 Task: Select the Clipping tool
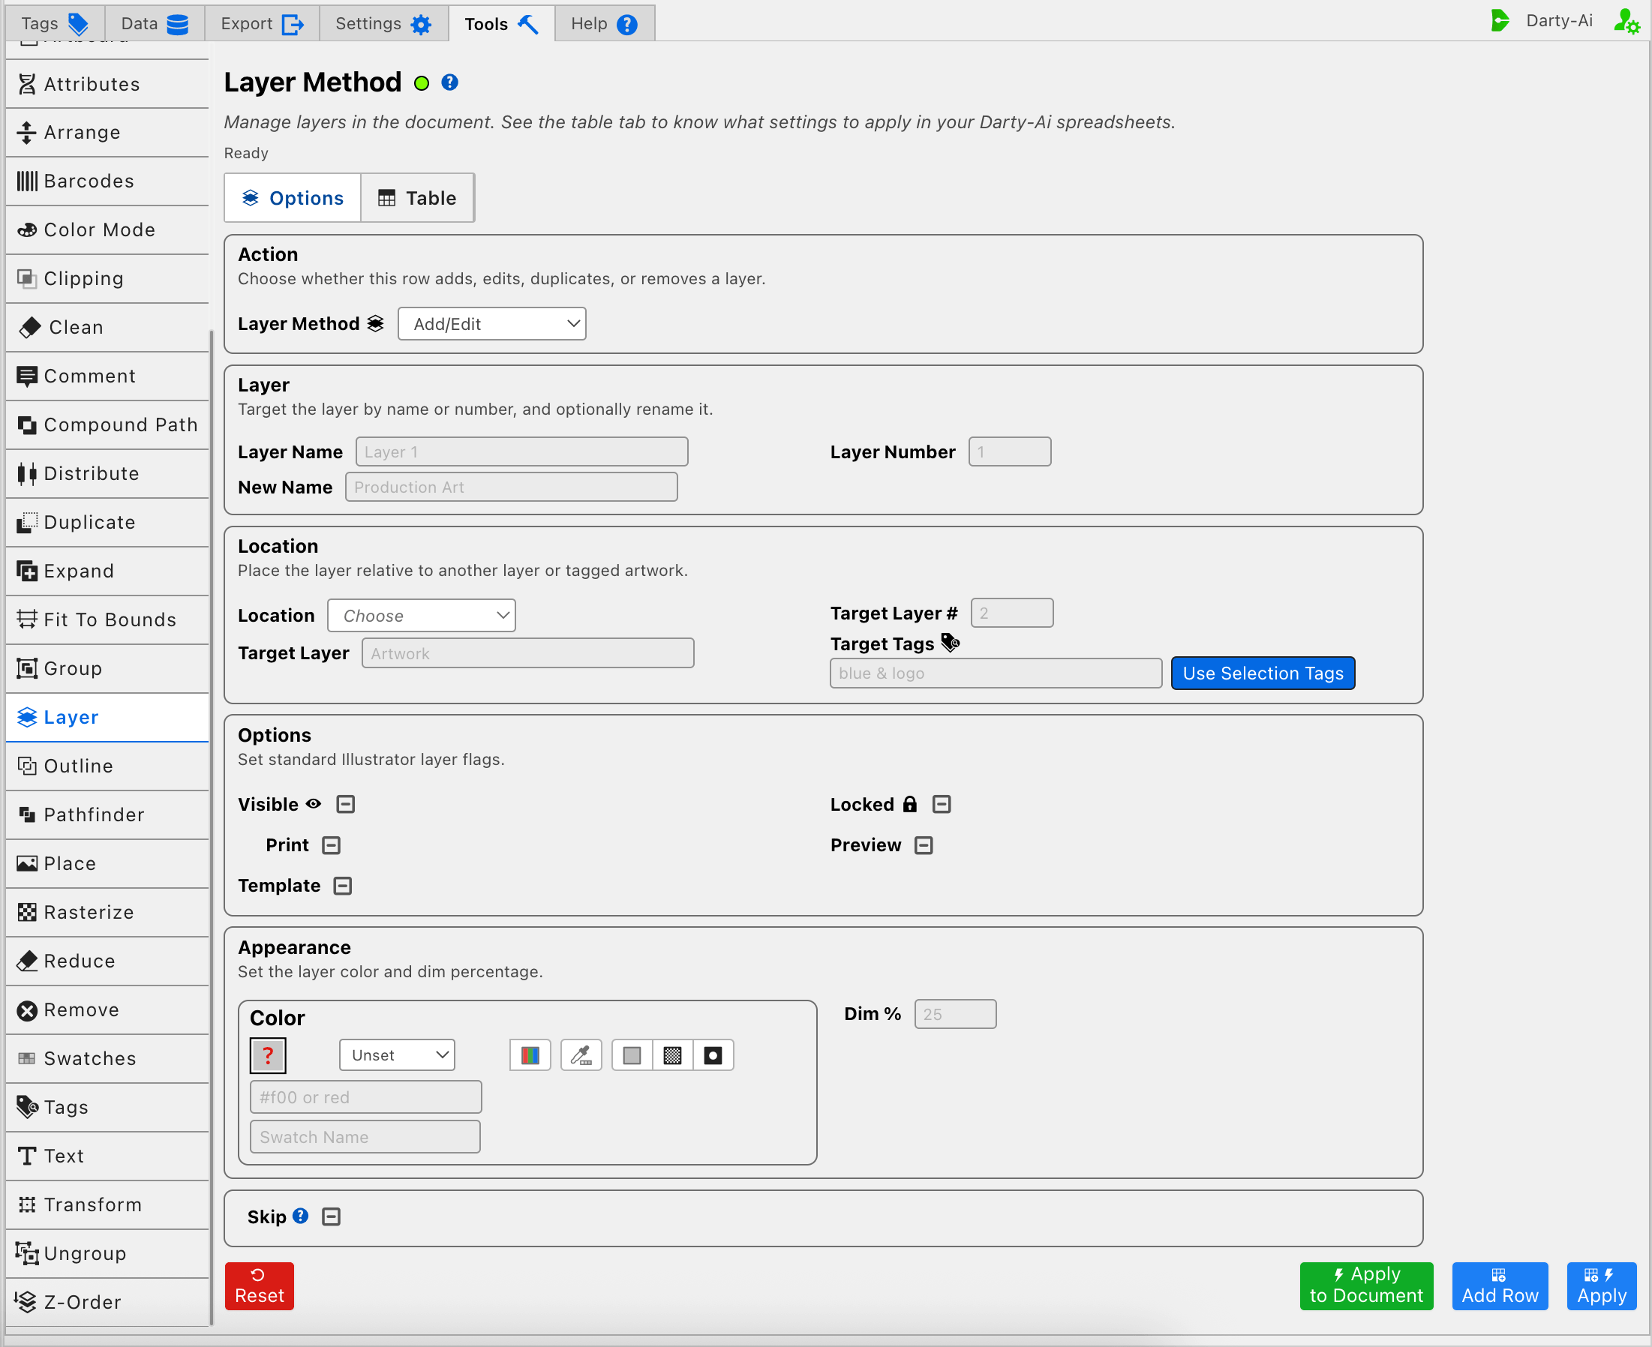pyautogui.click(x=107, y=278)
